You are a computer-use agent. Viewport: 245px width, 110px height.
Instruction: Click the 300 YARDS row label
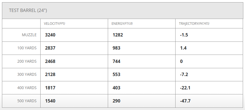(x=27, y=74)
